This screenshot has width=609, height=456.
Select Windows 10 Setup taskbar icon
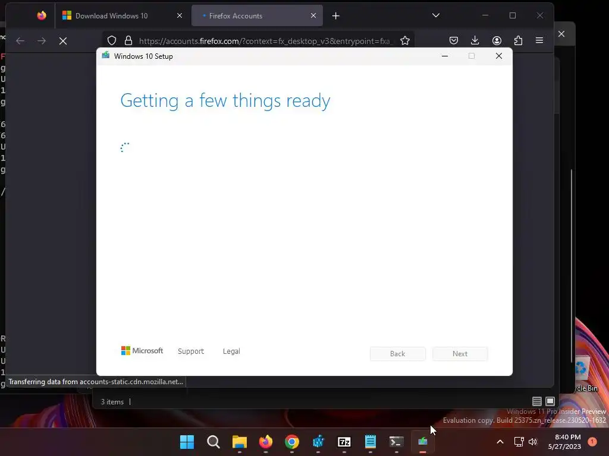pyautogui.click(x=423, y=442)
